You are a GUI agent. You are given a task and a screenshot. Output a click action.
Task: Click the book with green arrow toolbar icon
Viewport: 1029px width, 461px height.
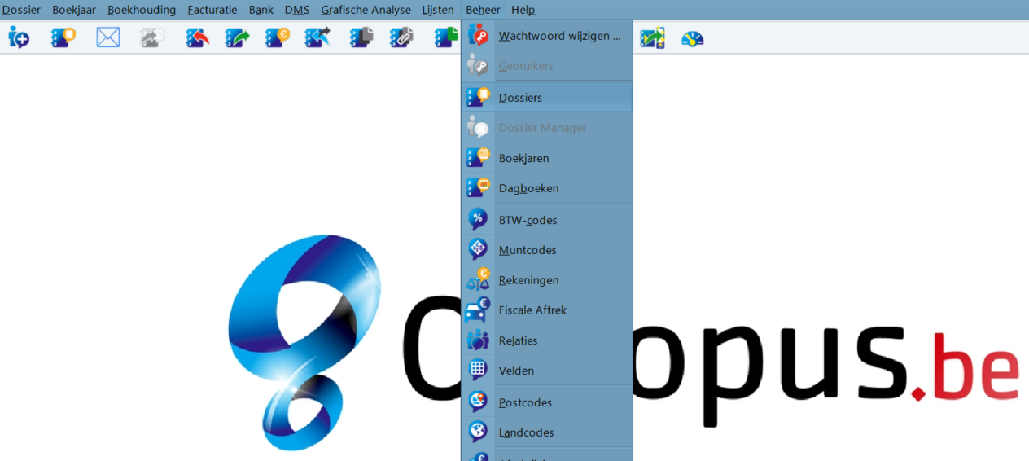click(237, 37)
